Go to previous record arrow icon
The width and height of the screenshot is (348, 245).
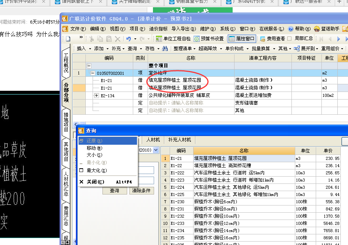(x=330, y=39)
